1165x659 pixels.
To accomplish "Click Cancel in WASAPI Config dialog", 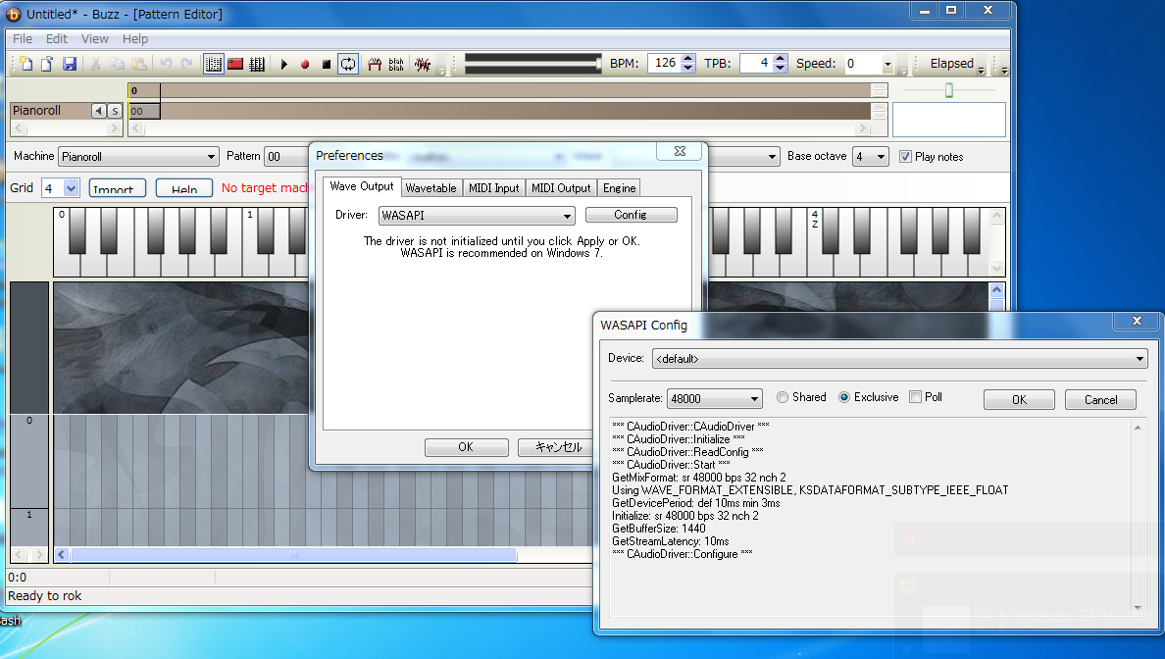I will point(1100,399).
